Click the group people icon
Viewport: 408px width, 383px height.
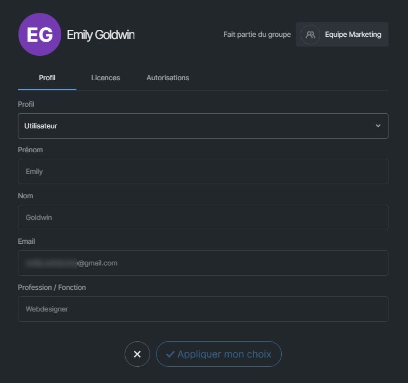point(310,35)
